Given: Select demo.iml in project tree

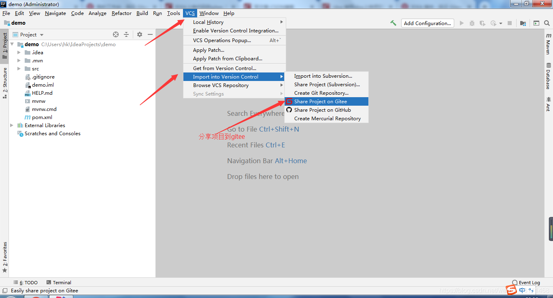Looking at the screenshot, I should 43,85.
